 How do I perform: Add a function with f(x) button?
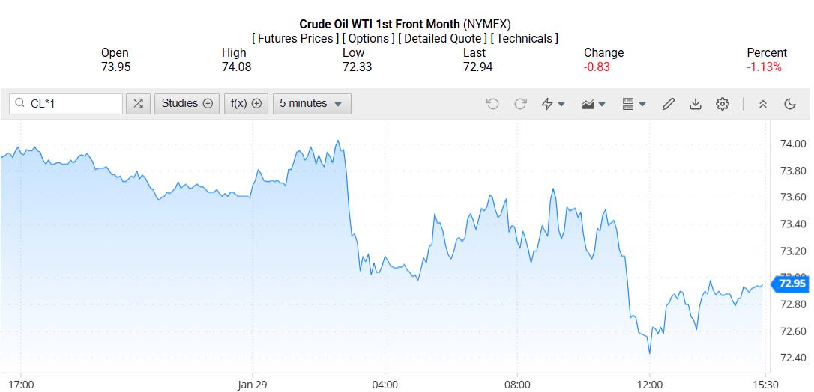coord(246,104)
